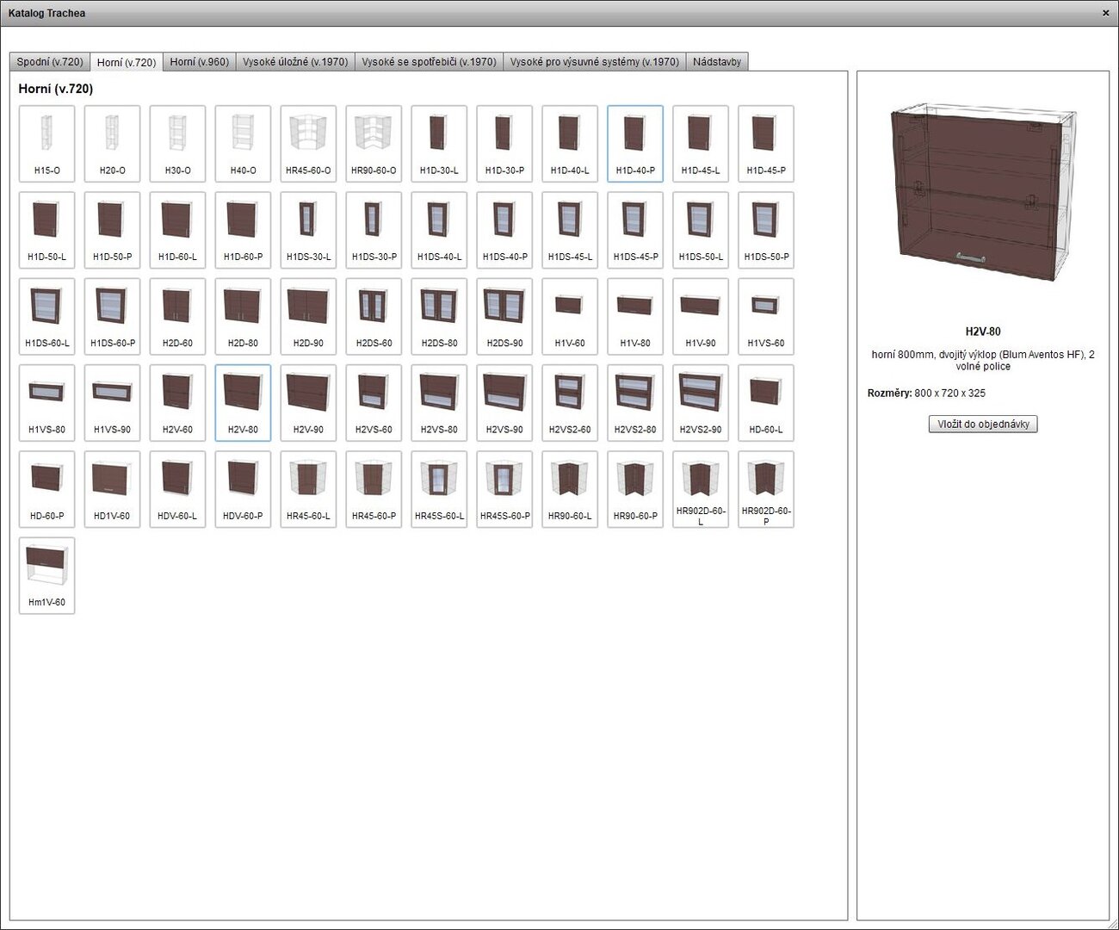Screen dimensions: 1119x930
Task: Close the Katalog Trachea dialog
Action: (x=1105, y=13)
